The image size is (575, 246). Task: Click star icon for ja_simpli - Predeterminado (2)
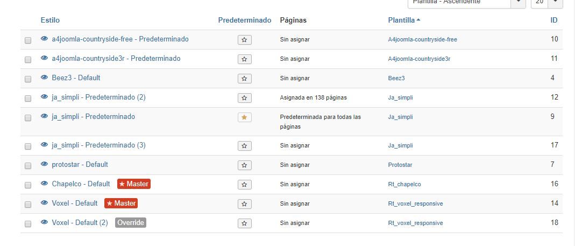pyautogui.click(x=245, y=98)
